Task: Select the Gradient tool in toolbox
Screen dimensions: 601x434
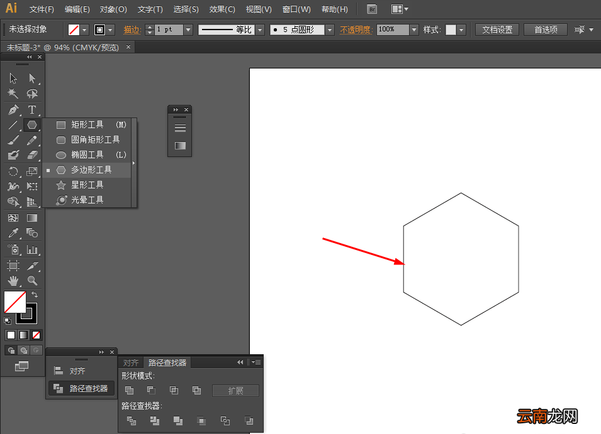Action: (x=32, y=218)
